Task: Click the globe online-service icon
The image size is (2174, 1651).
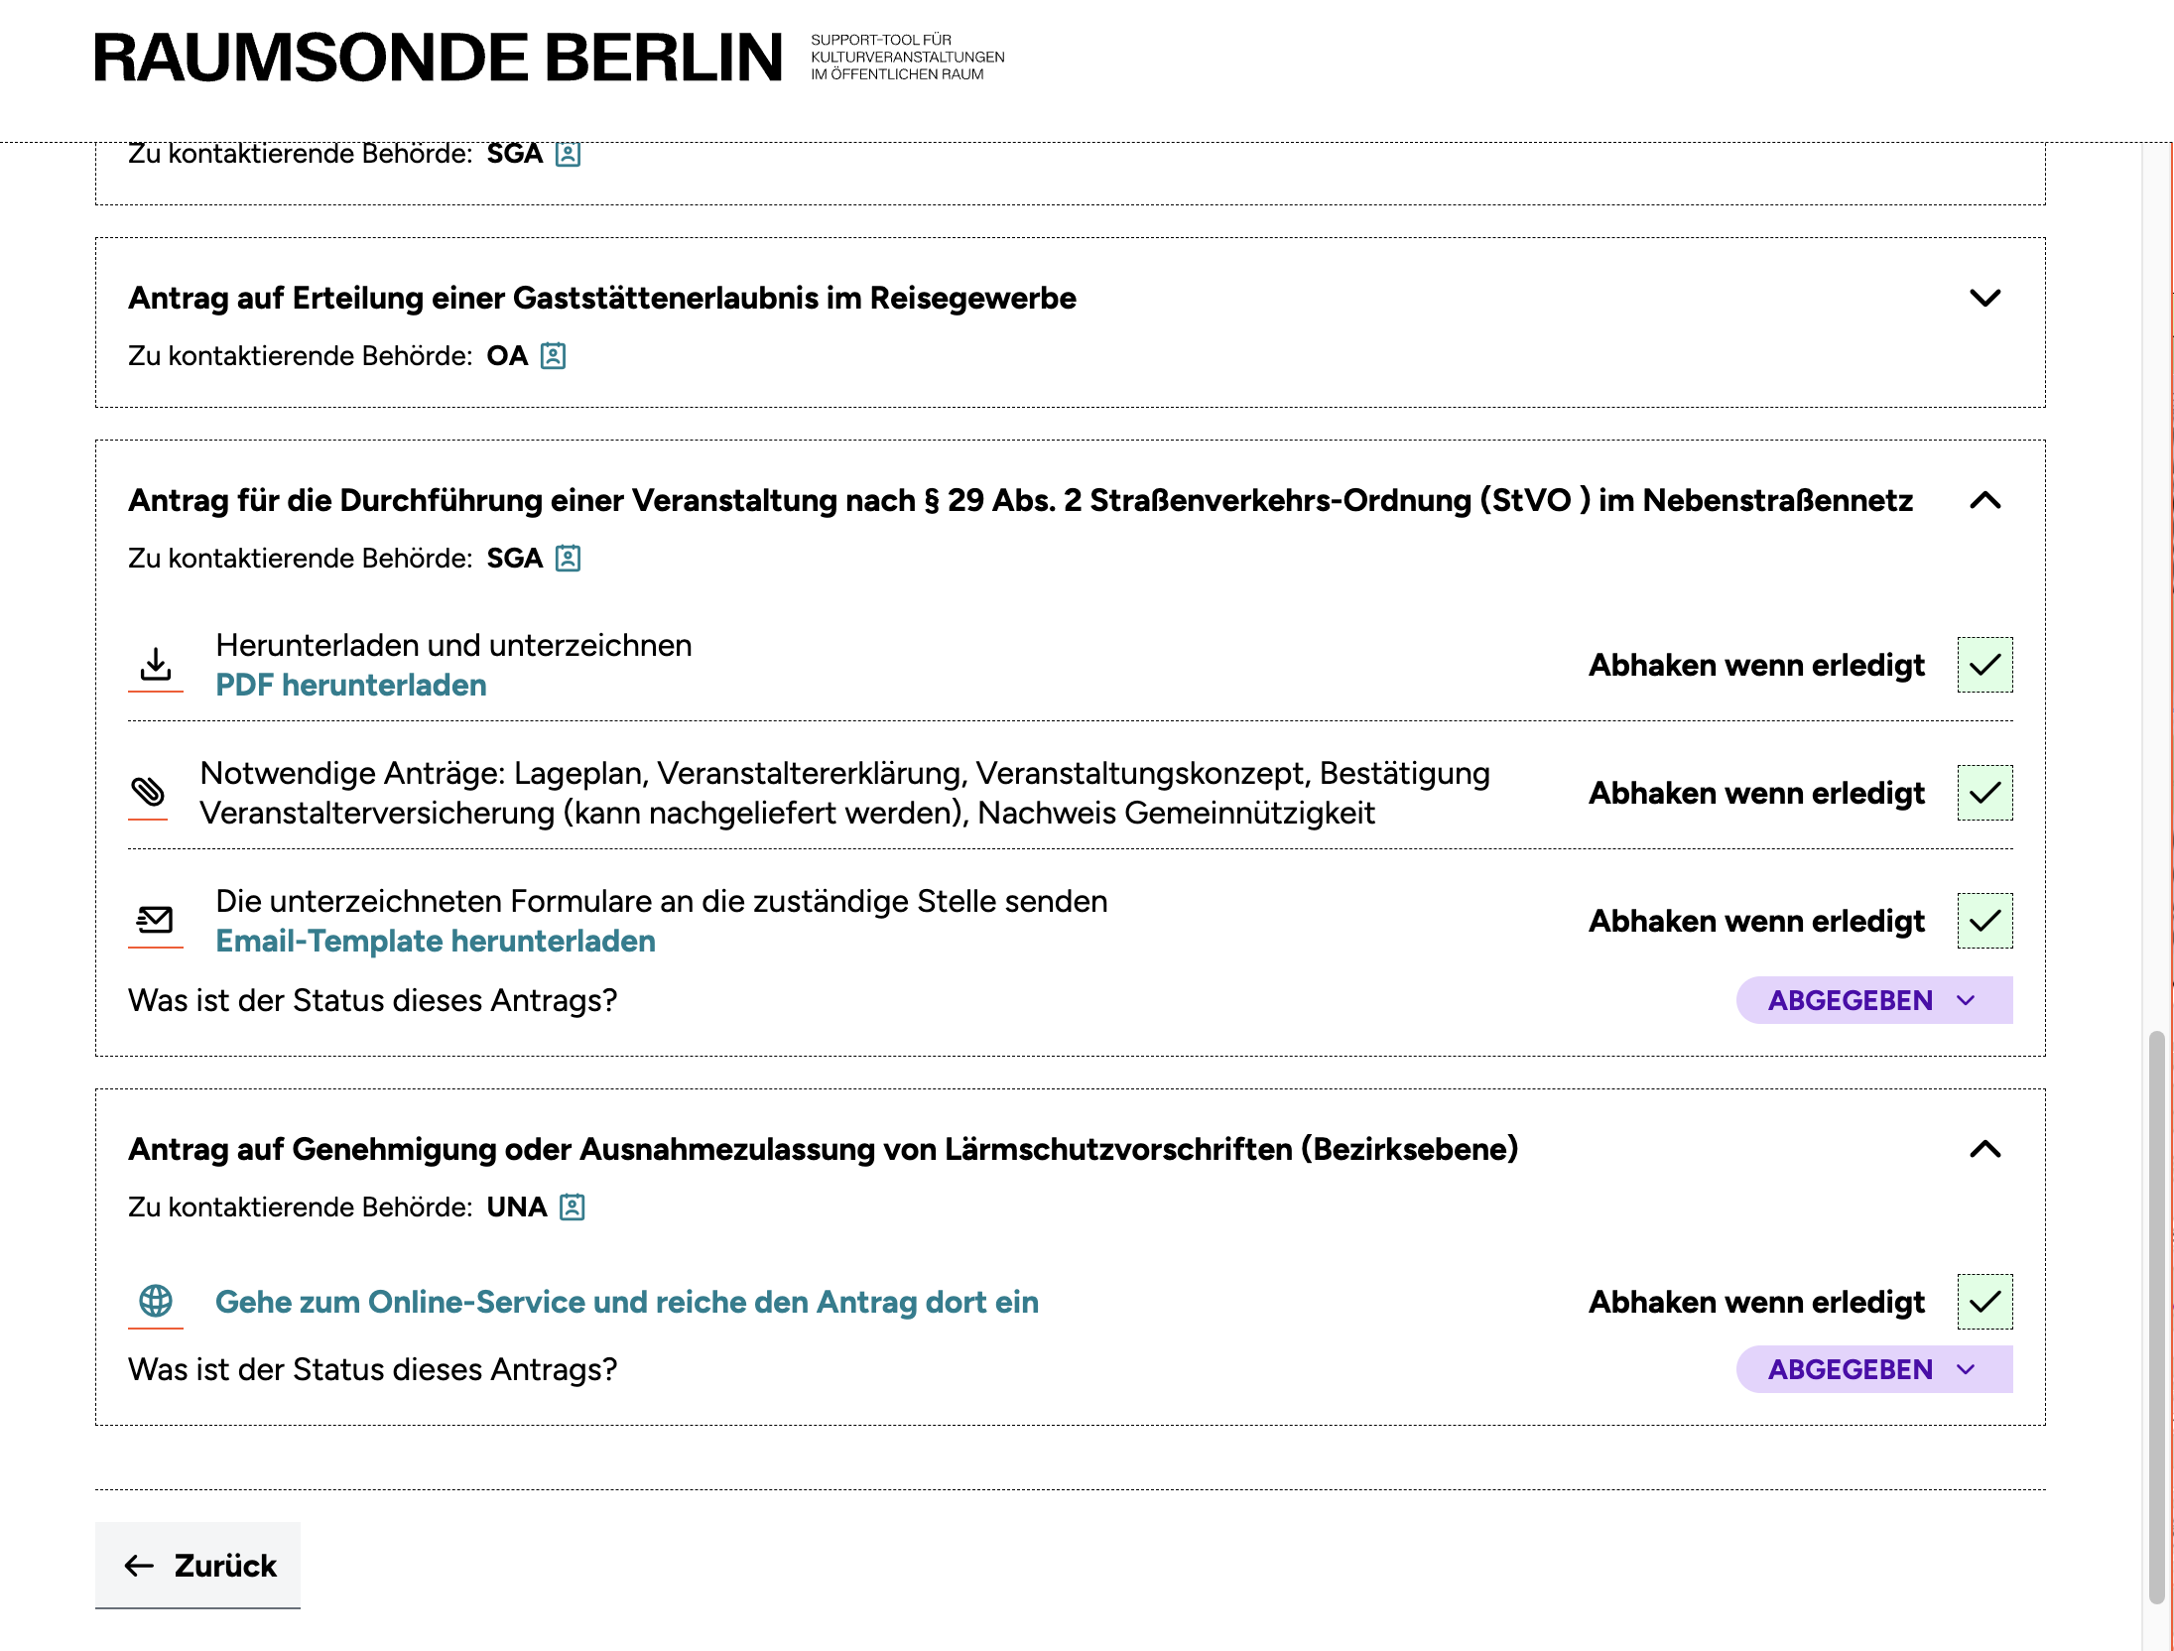Action: pyautogui.click(x=156, y=1301)
